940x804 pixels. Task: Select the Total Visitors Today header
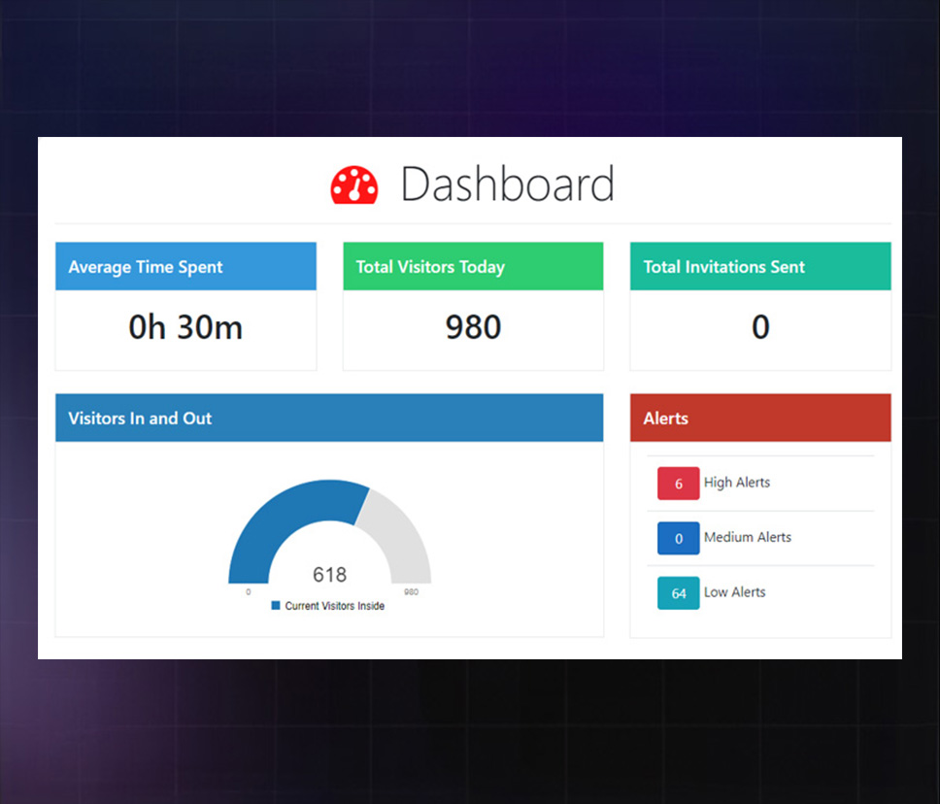(473, 266)
